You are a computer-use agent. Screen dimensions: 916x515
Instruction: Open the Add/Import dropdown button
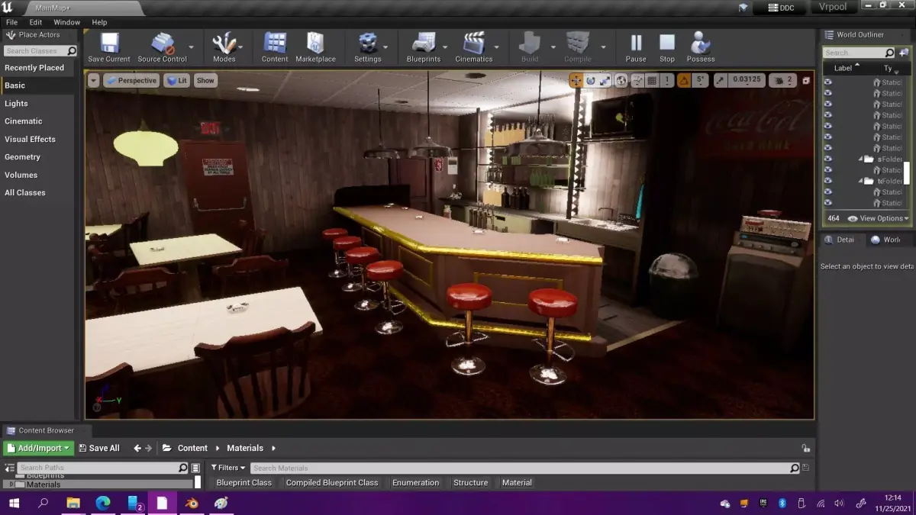(38, 448)
